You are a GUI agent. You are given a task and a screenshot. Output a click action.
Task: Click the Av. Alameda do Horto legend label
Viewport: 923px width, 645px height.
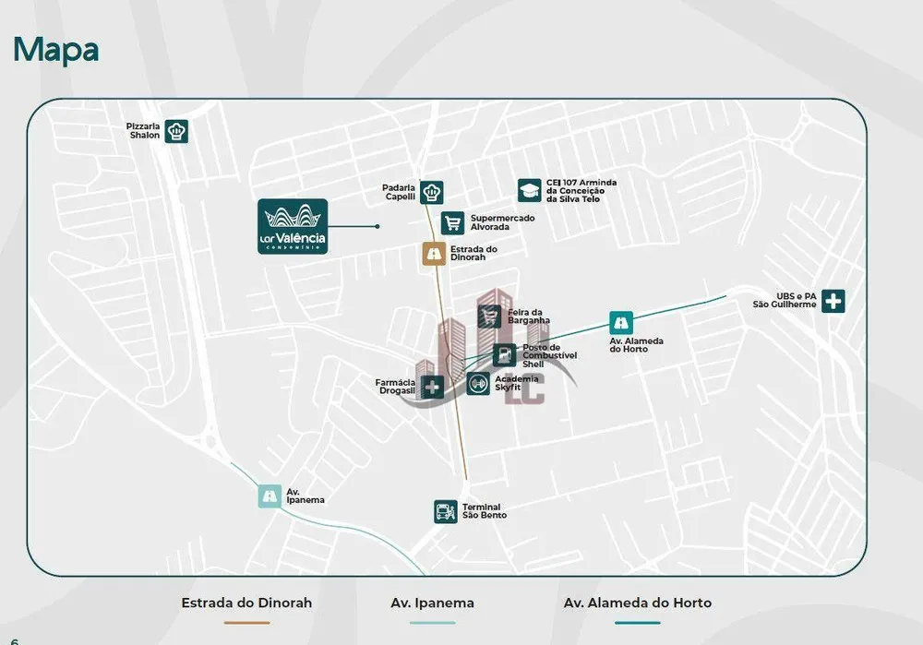(x=638, y=603)
